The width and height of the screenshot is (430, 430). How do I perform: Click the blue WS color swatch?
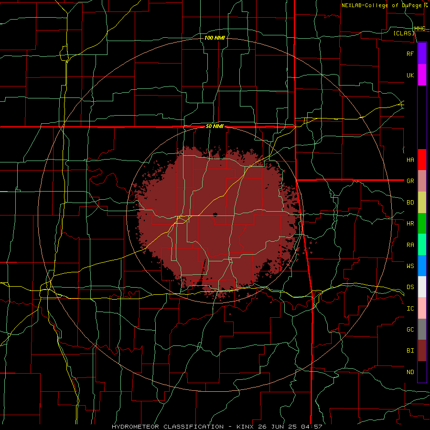coord(422,266)
